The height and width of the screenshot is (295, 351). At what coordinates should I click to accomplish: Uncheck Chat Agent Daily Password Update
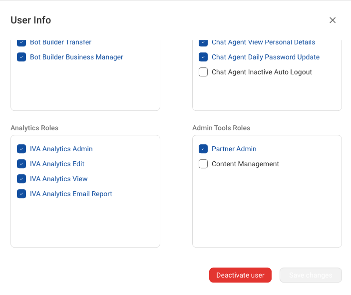tap(203, 57)
